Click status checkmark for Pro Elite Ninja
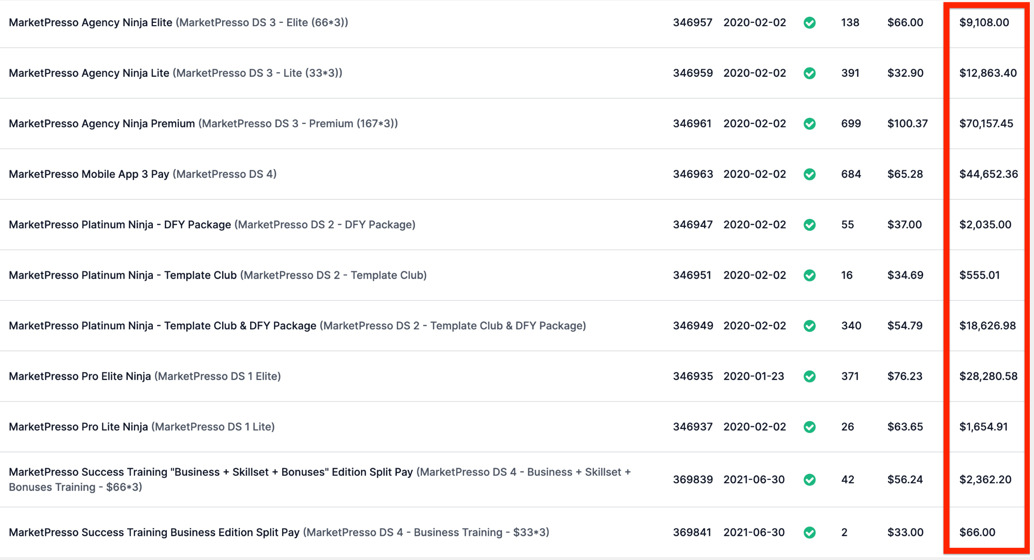1034x560 pixels. 810,376
